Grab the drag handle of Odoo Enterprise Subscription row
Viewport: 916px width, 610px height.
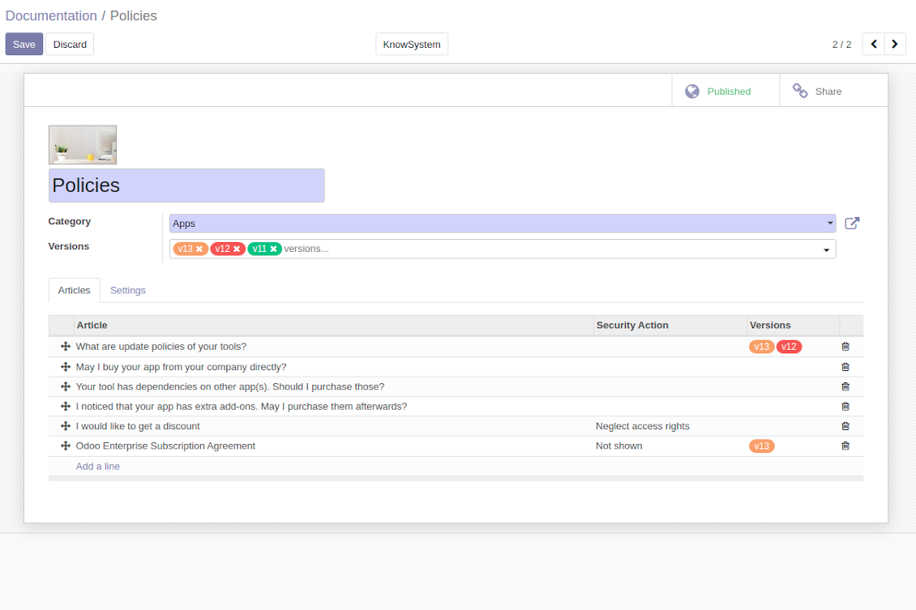tap(66, 446)
